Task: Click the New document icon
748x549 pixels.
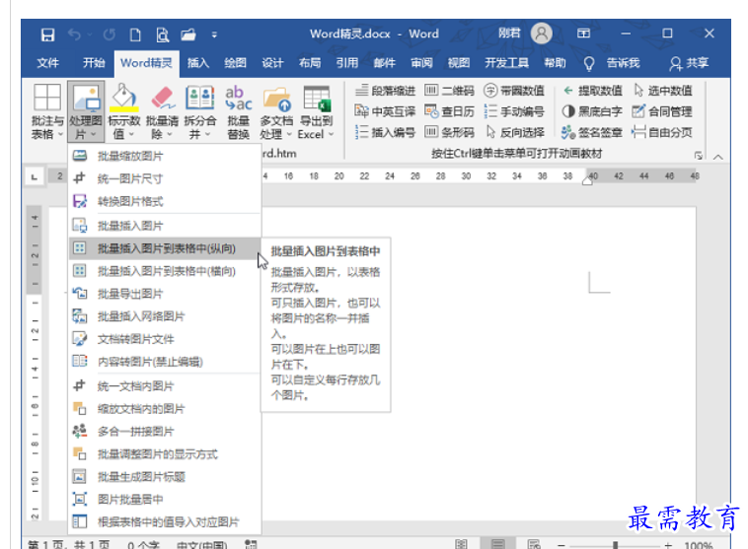Action: [x=135, y=34]
